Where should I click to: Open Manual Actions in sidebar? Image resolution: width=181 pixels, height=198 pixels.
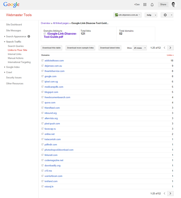coord(16,58)
